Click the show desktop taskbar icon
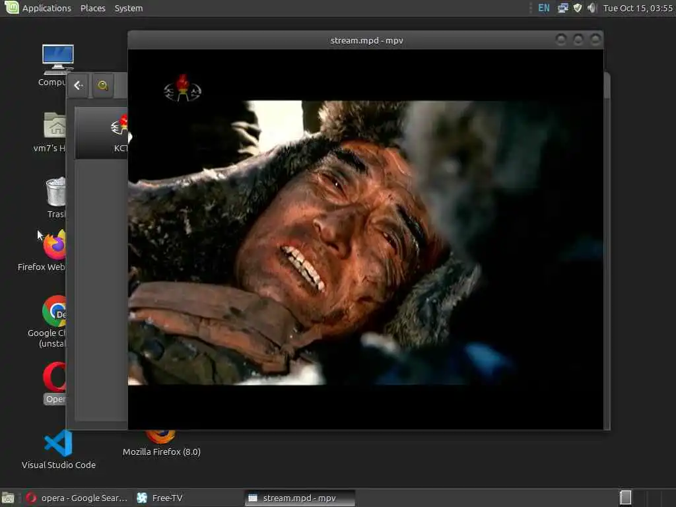This screenshot has height=507, width=676. pyautogui.click(x=8, y=498)
